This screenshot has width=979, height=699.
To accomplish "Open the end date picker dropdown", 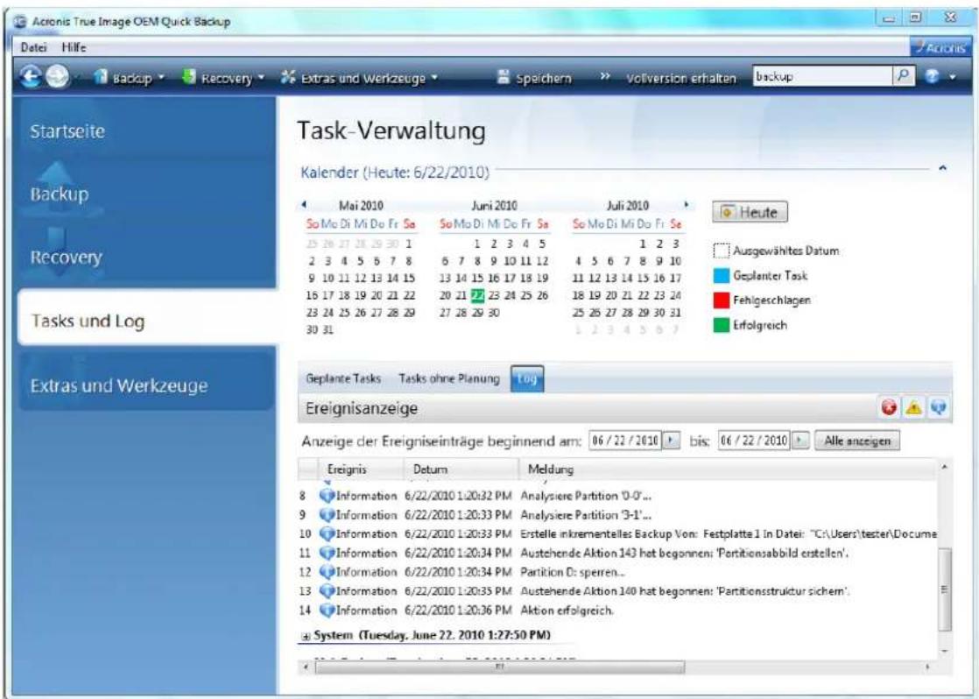I will click(800, 441).
